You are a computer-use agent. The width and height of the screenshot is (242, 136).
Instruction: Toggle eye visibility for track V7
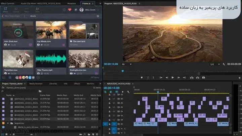(122, 98)
